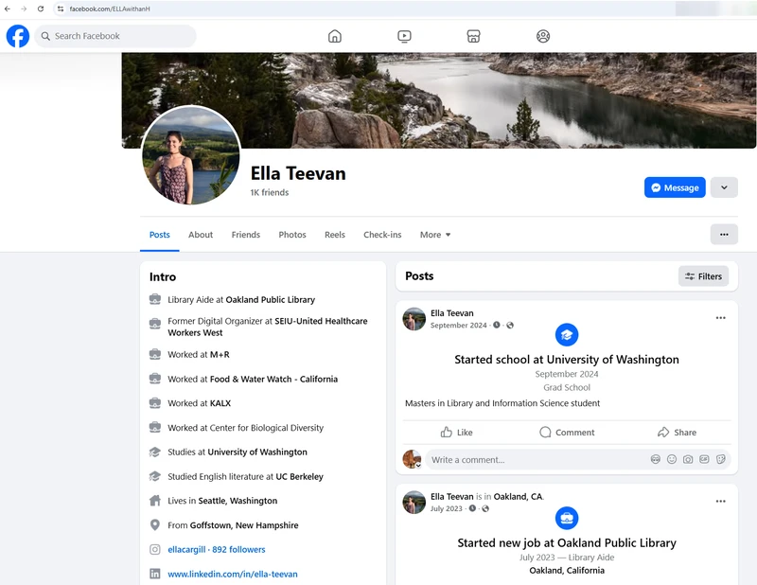Open the Marketplace icon
Image resolution: width=757 pixels, height=585 pixels.
[473, 36]
